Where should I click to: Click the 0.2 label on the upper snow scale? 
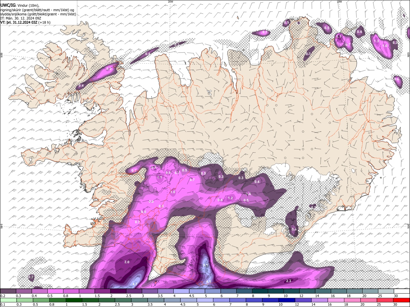pos(3,296)
